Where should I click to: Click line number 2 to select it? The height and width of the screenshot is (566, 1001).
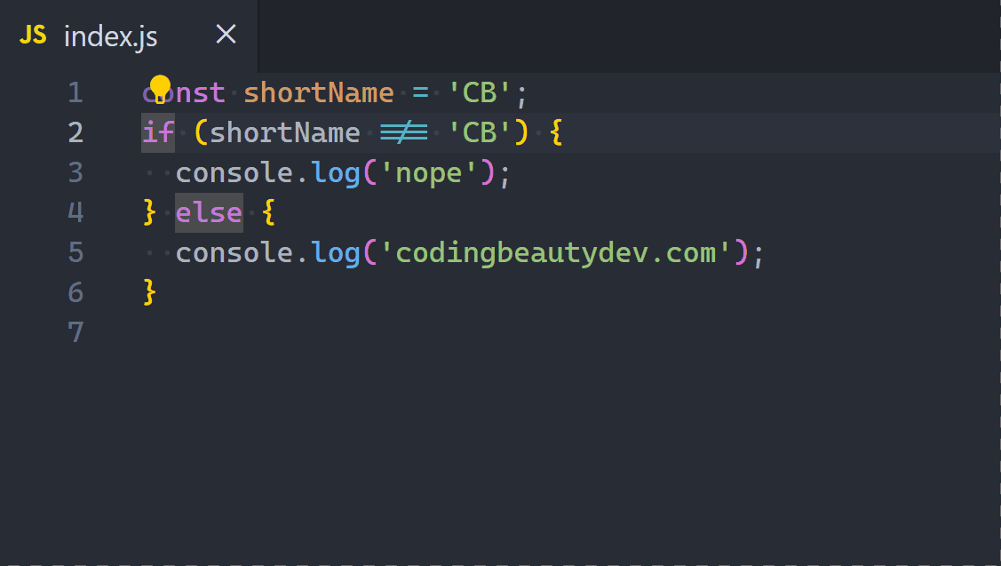coord(75,132)
